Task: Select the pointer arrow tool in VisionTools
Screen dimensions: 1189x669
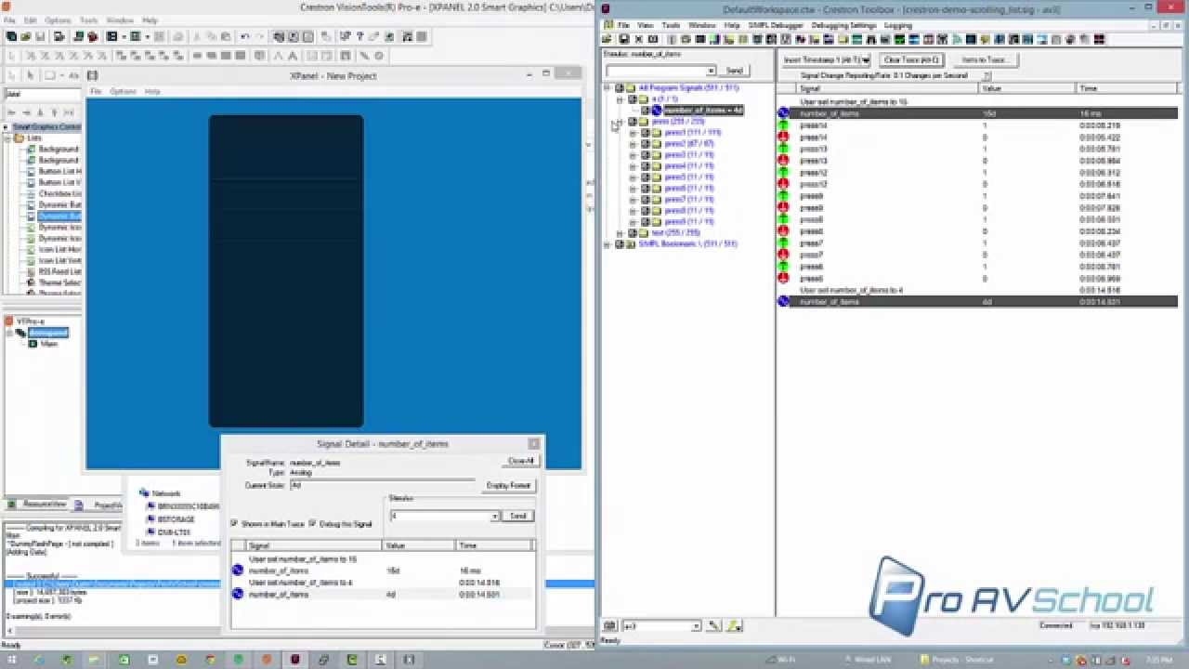Action: [x=30, y=75]
